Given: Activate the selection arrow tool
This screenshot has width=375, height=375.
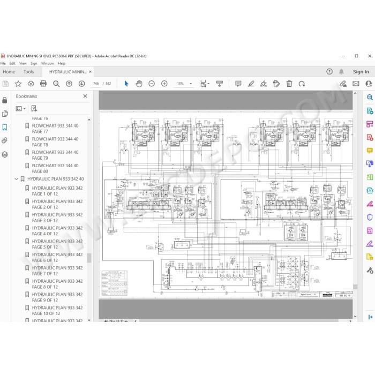Looking at the screenshot, I should coord(126,84).
